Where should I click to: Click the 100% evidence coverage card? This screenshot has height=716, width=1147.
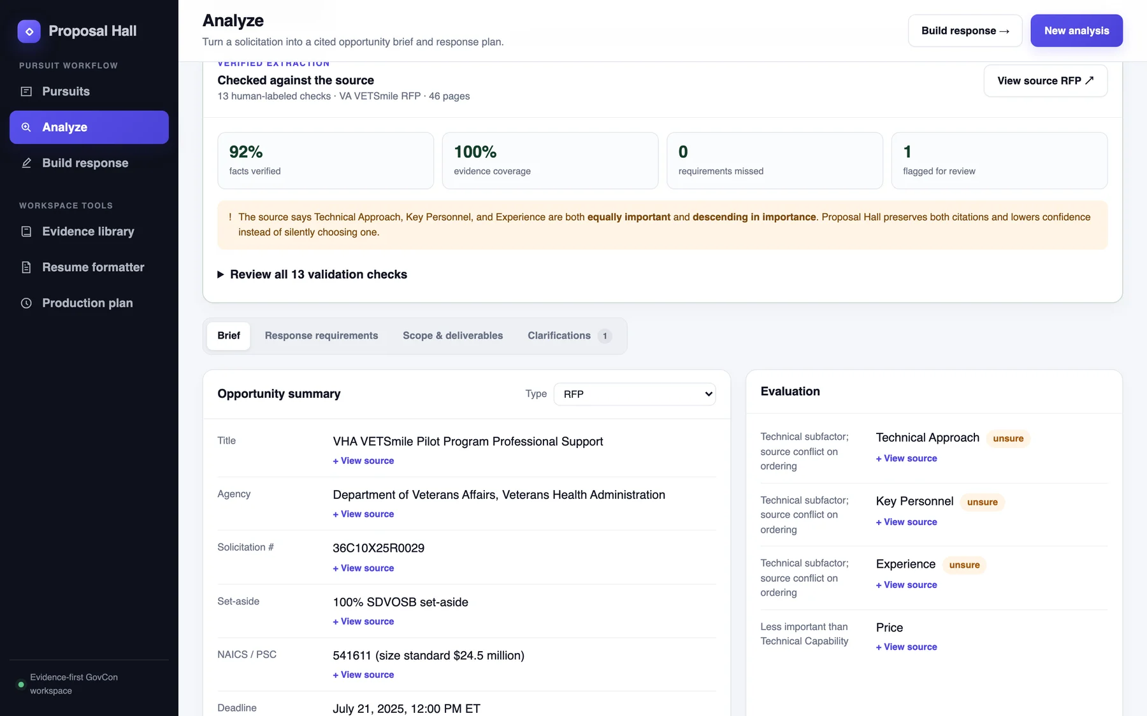click(550, 160)
